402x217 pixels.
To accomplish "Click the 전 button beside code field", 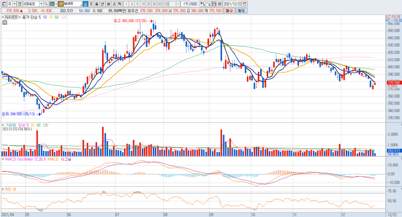I will pos(20,4).
